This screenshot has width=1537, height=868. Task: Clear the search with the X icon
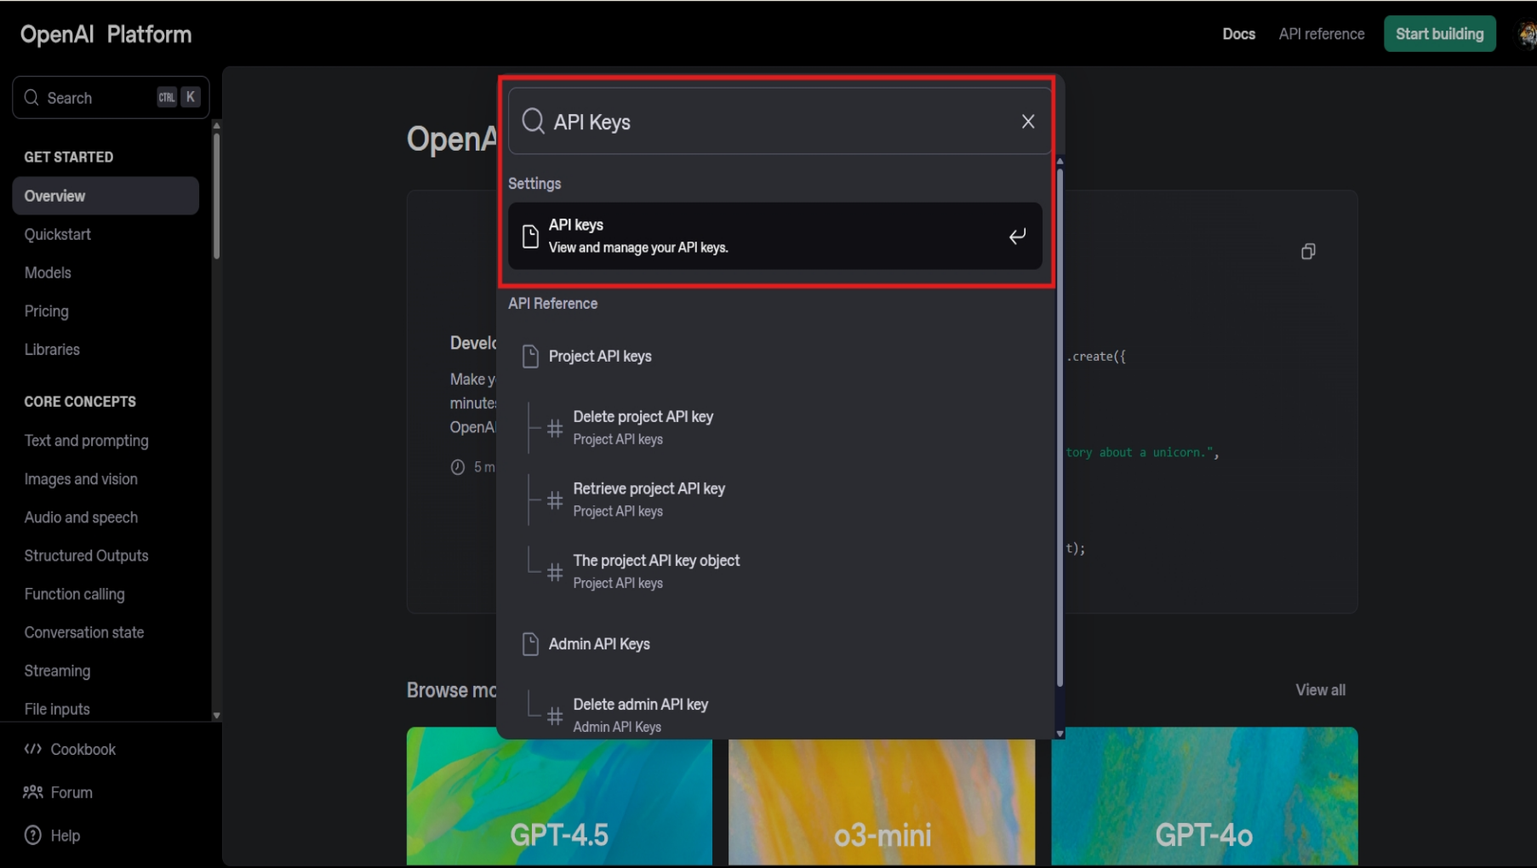click(1028, 122)
